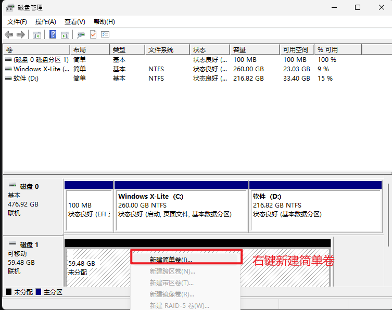Select the 软件 (D:) volume row
The height and width of the screenshot is (310, 392).
[183, 79]
